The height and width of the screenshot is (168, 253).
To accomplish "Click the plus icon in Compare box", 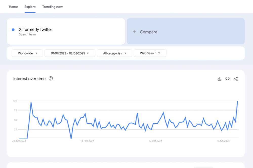I will coord(134,32).
